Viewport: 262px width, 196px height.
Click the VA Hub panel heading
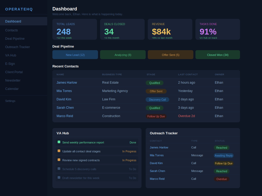pos(63,133)
